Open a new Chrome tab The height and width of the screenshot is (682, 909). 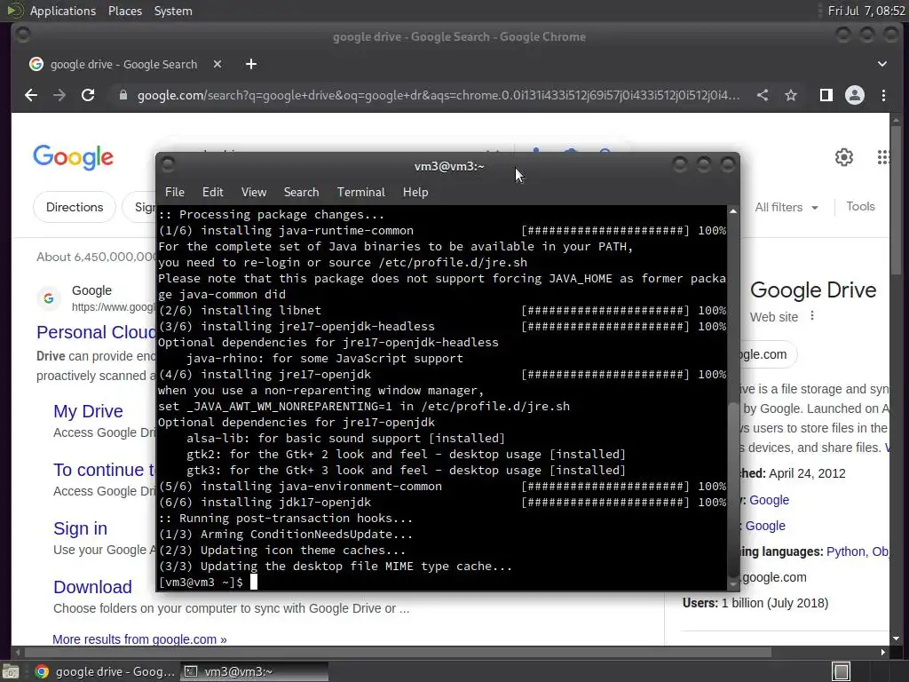click(251, 64)
